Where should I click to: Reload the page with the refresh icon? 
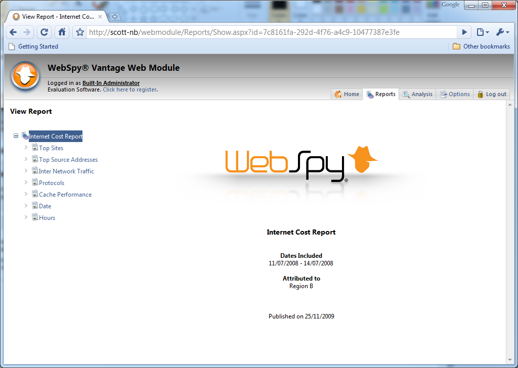click(45, 32)
